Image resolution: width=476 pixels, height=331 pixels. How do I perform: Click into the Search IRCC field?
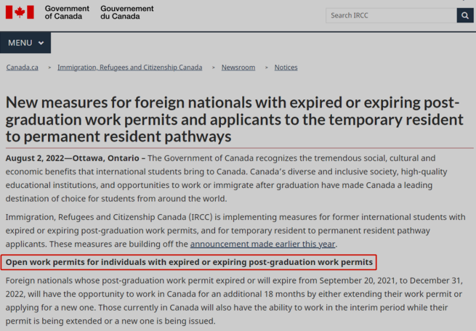[x=391, y=15]
